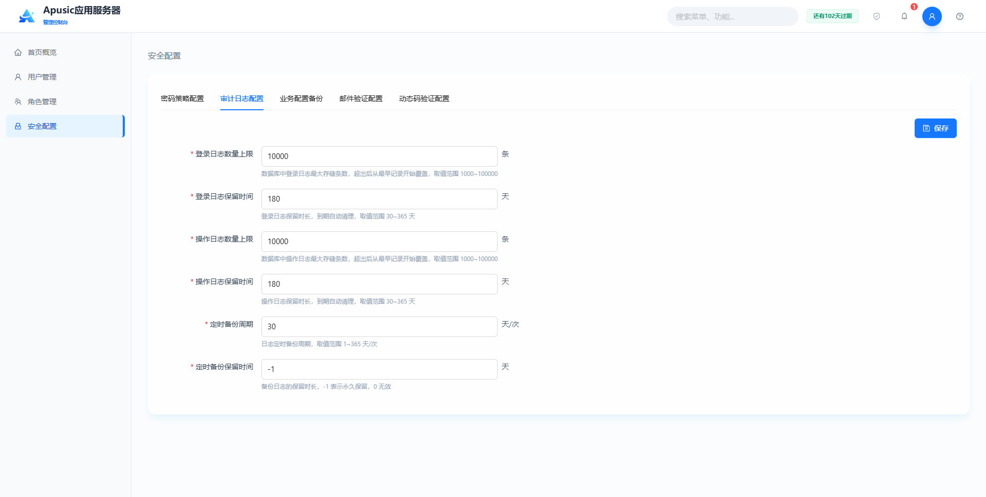Open the notification bell icon
The width and height of the screenshot is (986, 497).
(904, 16)
